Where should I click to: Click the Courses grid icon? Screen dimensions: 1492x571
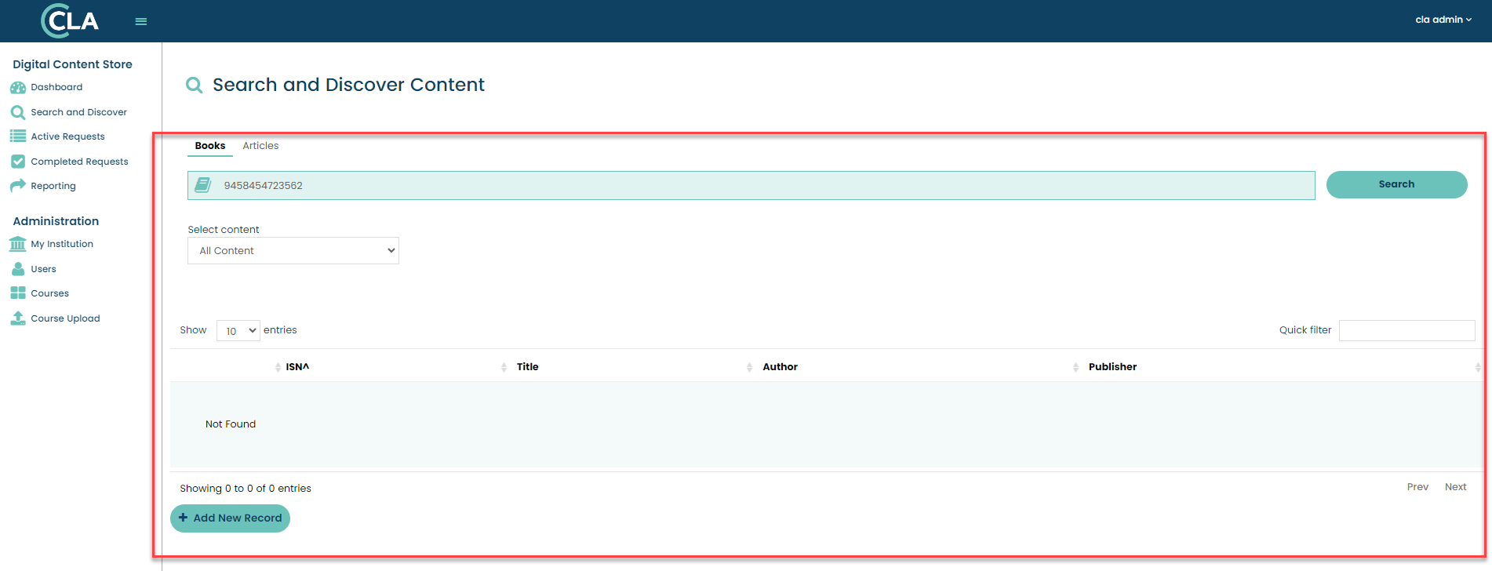click(x=18, y=293)
